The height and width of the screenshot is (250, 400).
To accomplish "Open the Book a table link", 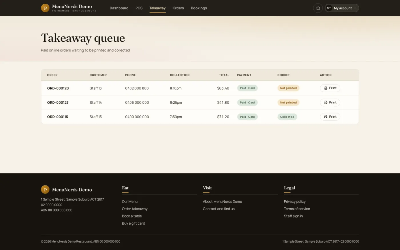I will pos(132,216).
